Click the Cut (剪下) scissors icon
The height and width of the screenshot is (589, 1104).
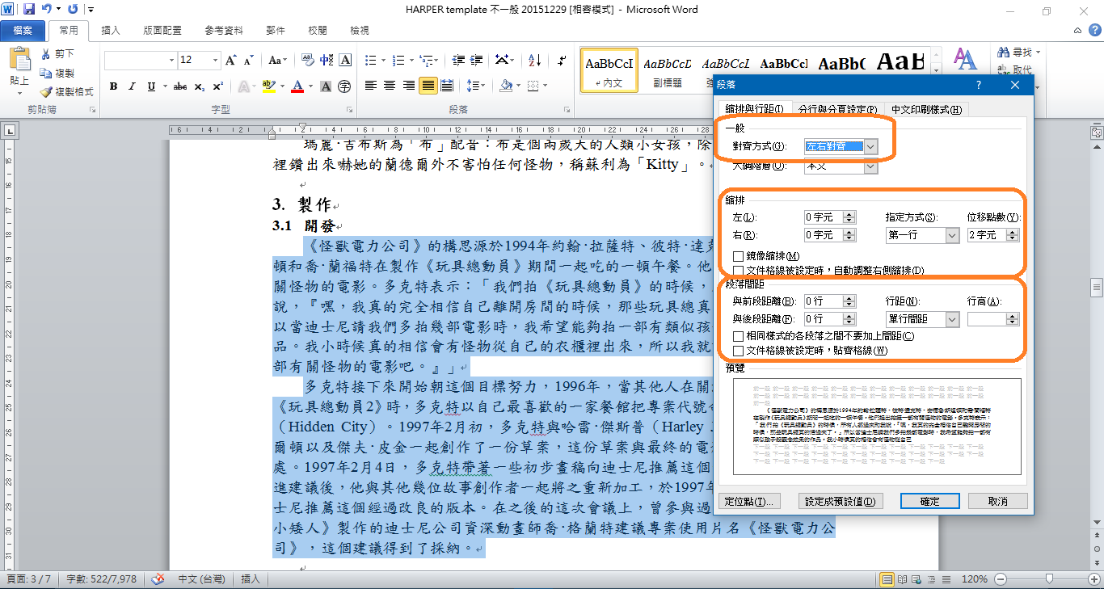pos(46,54)
